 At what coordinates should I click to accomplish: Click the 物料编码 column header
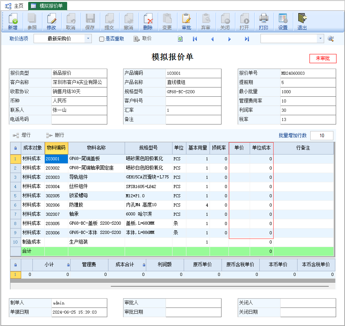pos(56,148)
